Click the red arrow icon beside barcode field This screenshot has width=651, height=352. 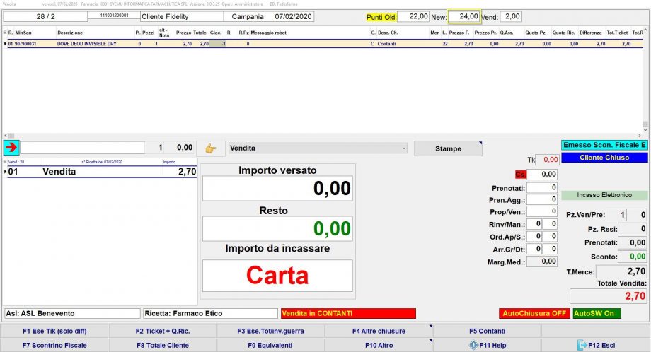tap(11, 148)
